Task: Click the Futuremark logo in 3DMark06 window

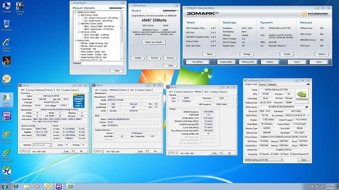Action: (x=315, y=15)
